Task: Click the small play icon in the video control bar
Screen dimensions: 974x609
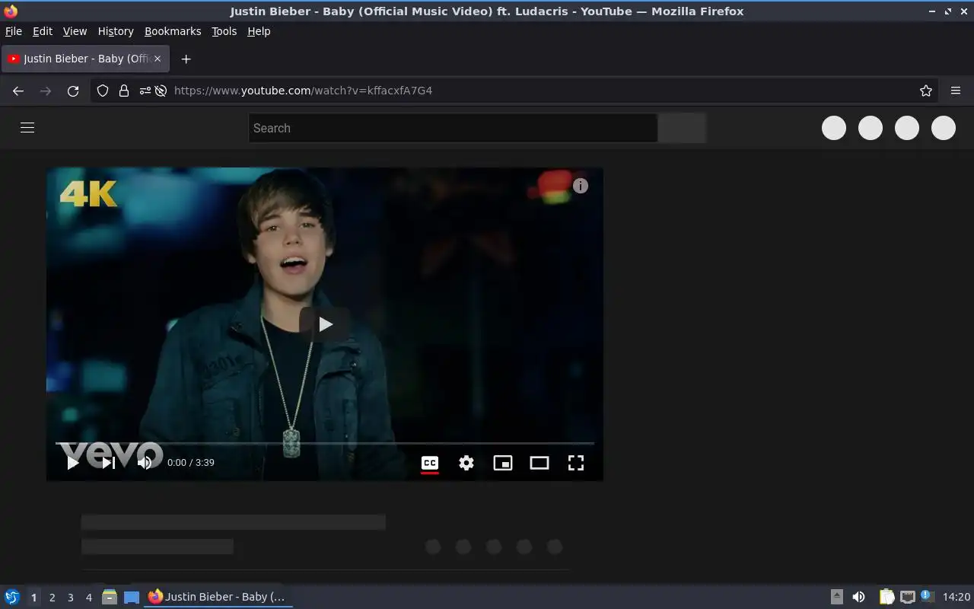Action: pyautogui.click(x=73, y=462)
